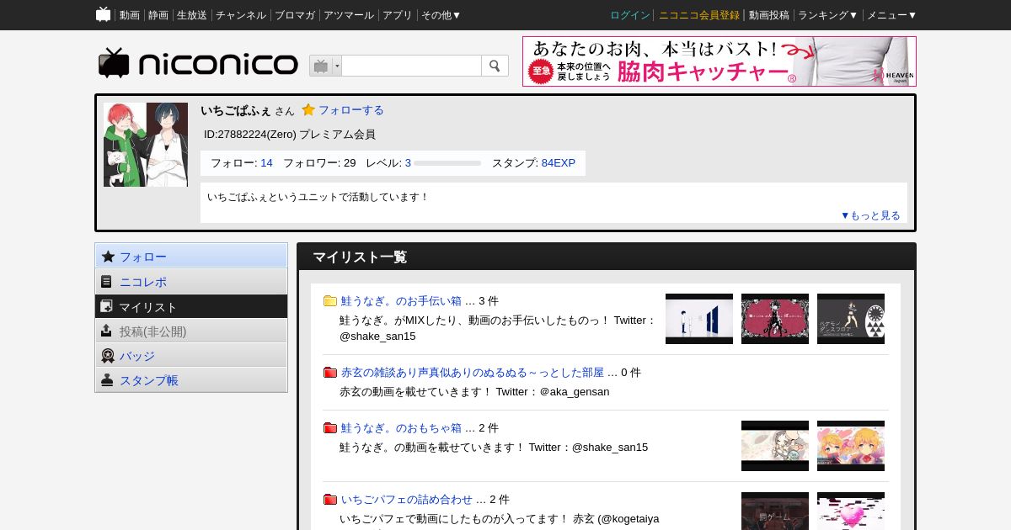1011x530 pixels.
Task: Open mylist いちごパフェの詰め合わせ
Action: 407,500
